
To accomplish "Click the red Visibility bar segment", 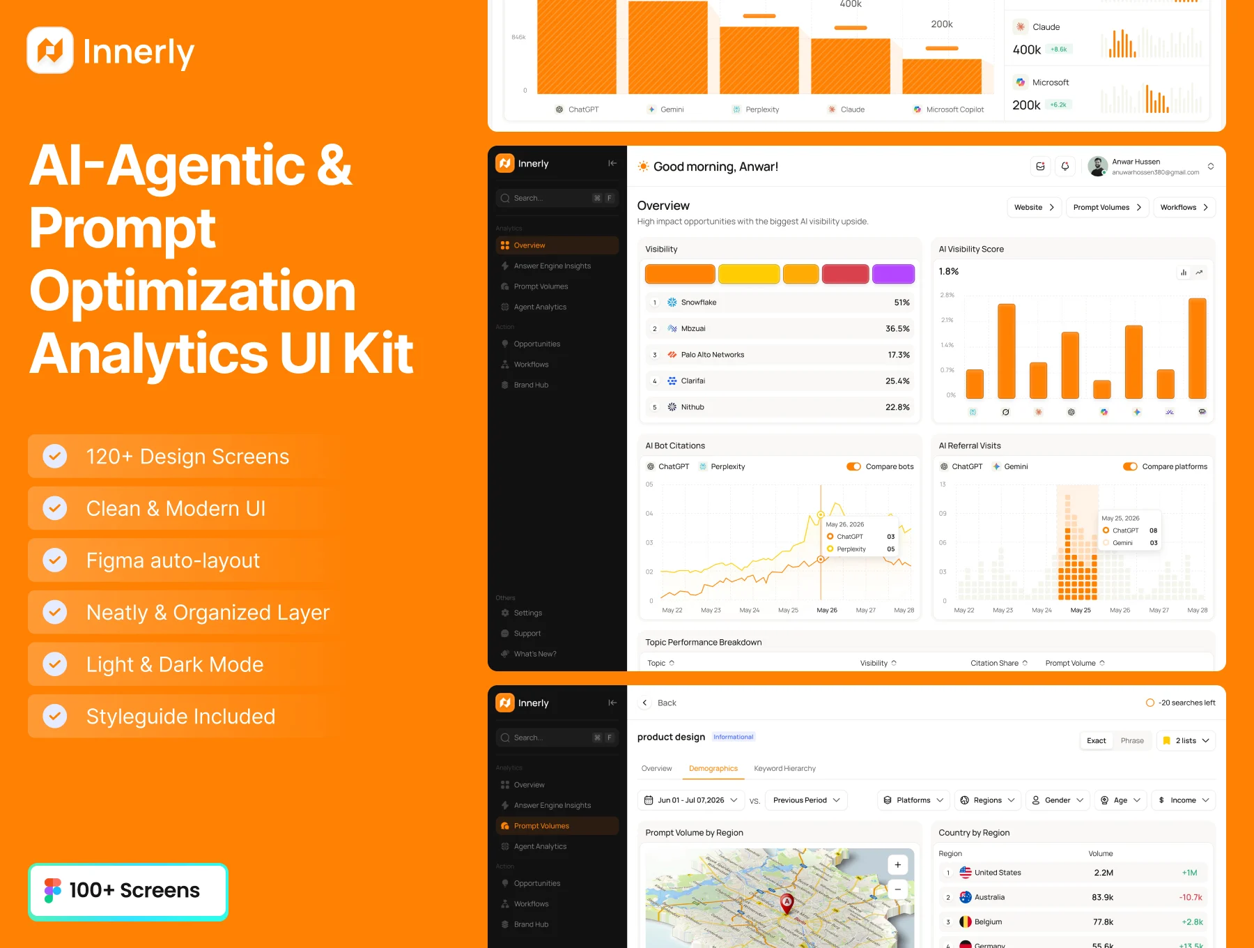I will click(845, 274).
